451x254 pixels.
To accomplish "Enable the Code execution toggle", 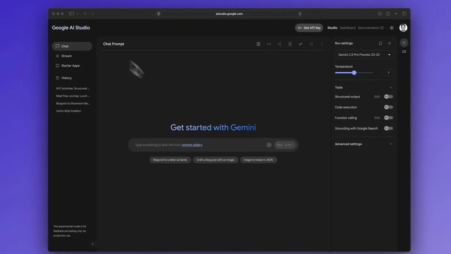I will click(389, 107).
